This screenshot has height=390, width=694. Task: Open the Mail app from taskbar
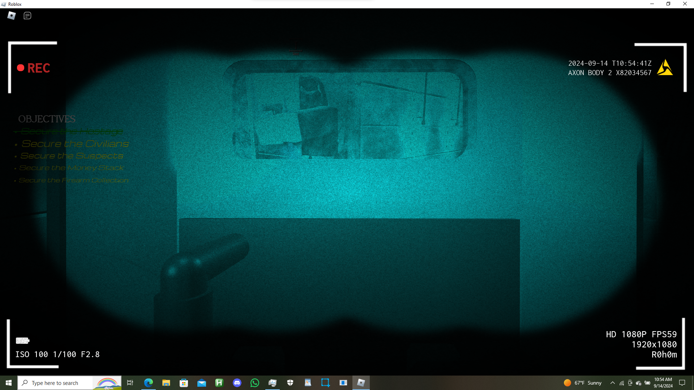coord(202,383)
